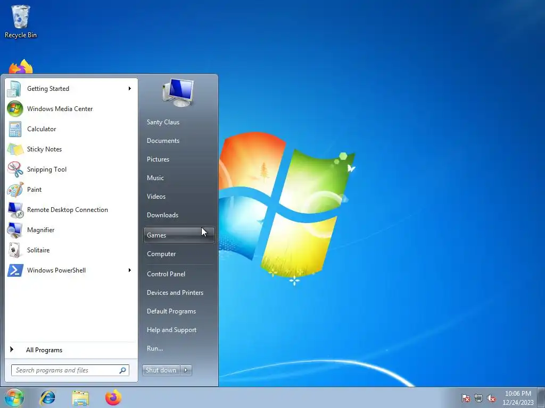Launch the Snipping Tool scissors icon
This screenshot has height=408, width=545.
click(15, 169)
